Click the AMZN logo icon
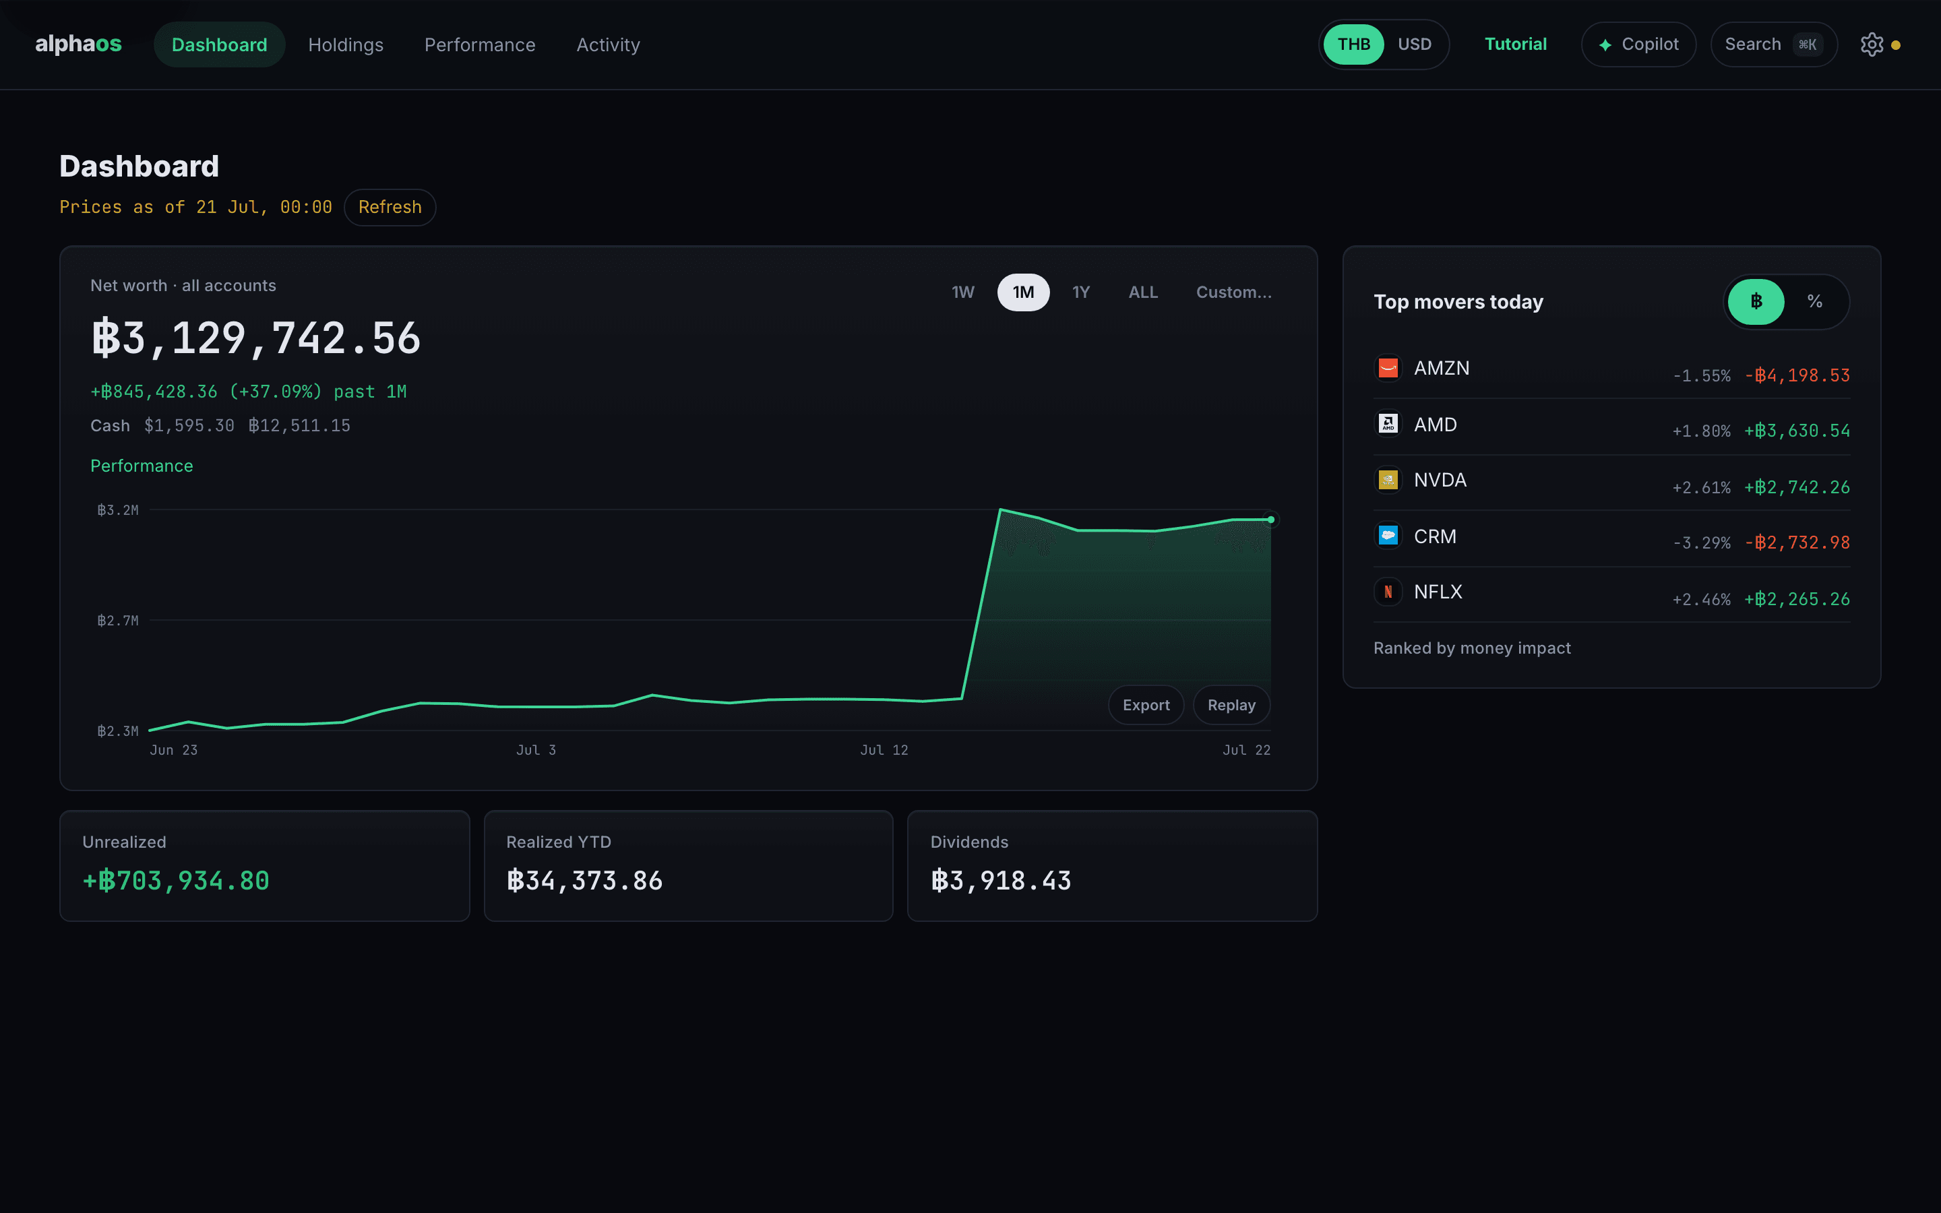Image resolution: width=1941 pixels, height=1213 pixels. (x=1388, y=368)
